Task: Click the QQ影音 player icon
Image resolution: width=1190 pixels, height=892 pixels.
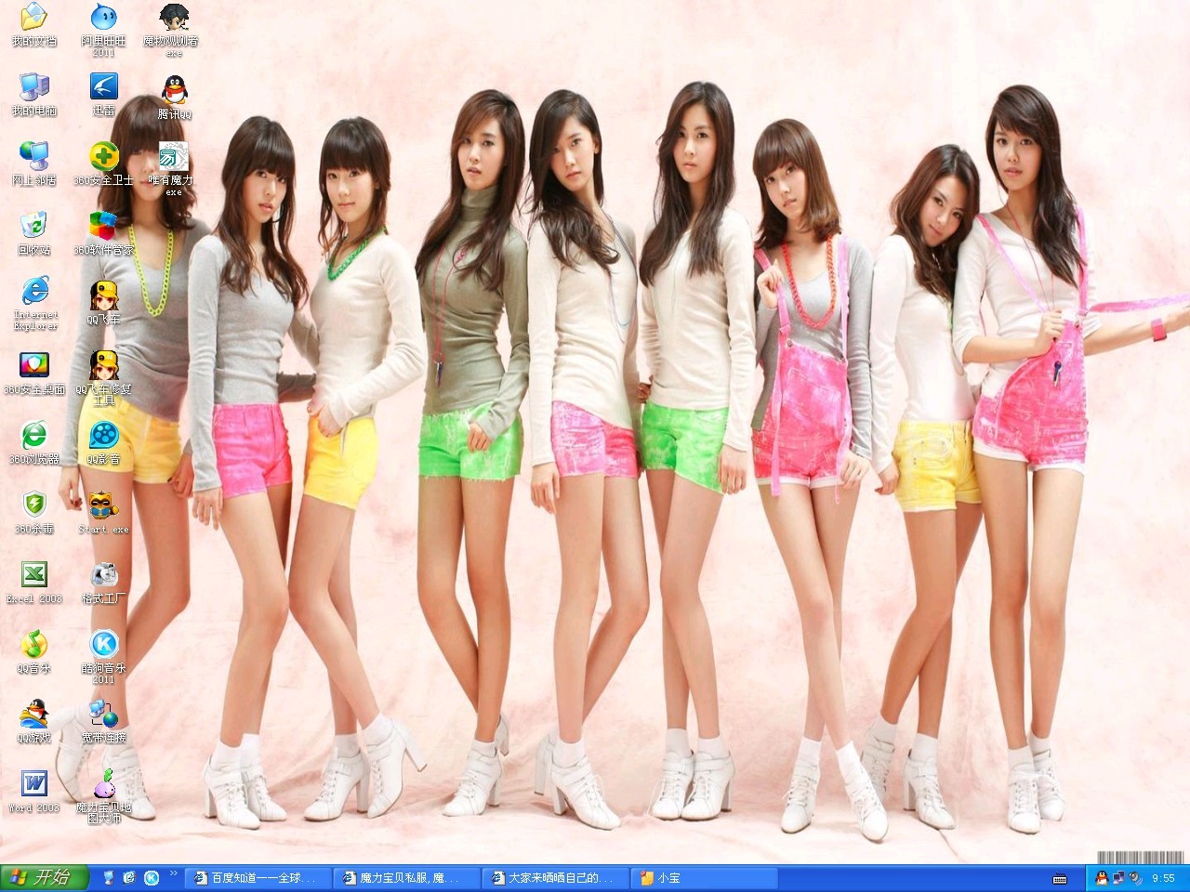Action: [103, 436]
